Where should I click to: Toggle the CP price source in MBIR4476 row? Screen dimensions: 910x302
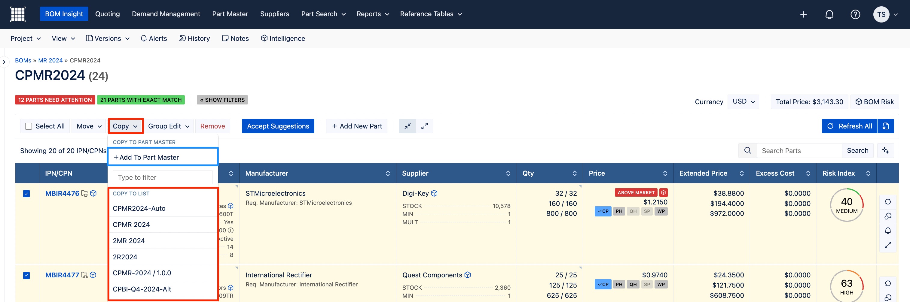603,211
